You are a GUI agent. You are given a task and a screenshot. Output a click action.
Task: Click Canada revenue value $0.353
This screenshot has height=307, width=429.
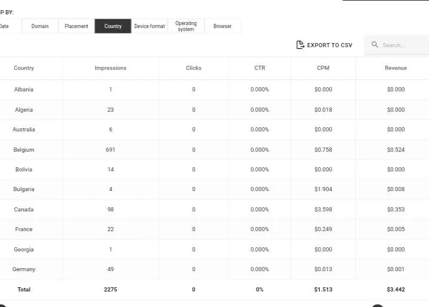[x=396, y=209]
